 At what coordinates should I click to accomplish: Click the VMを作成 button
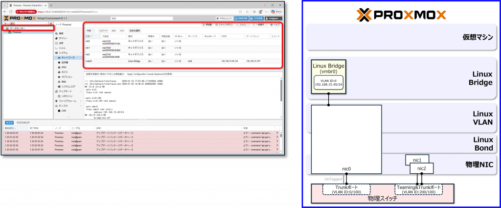[241, 19]
